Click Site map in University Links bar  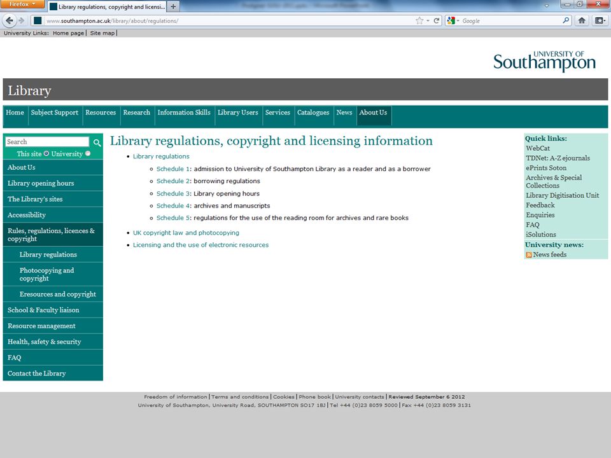click(102, 33)
